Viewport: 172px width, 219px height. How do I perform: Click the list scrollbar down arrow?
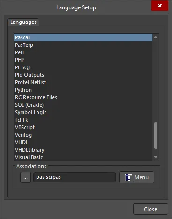(x=156, y=157)
